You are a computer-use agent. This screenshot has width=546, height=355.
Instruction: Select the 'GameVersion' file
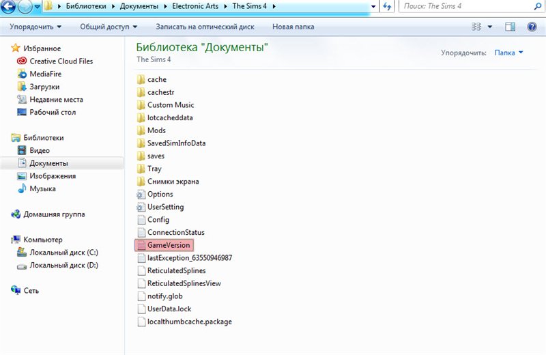coord(164,245)
